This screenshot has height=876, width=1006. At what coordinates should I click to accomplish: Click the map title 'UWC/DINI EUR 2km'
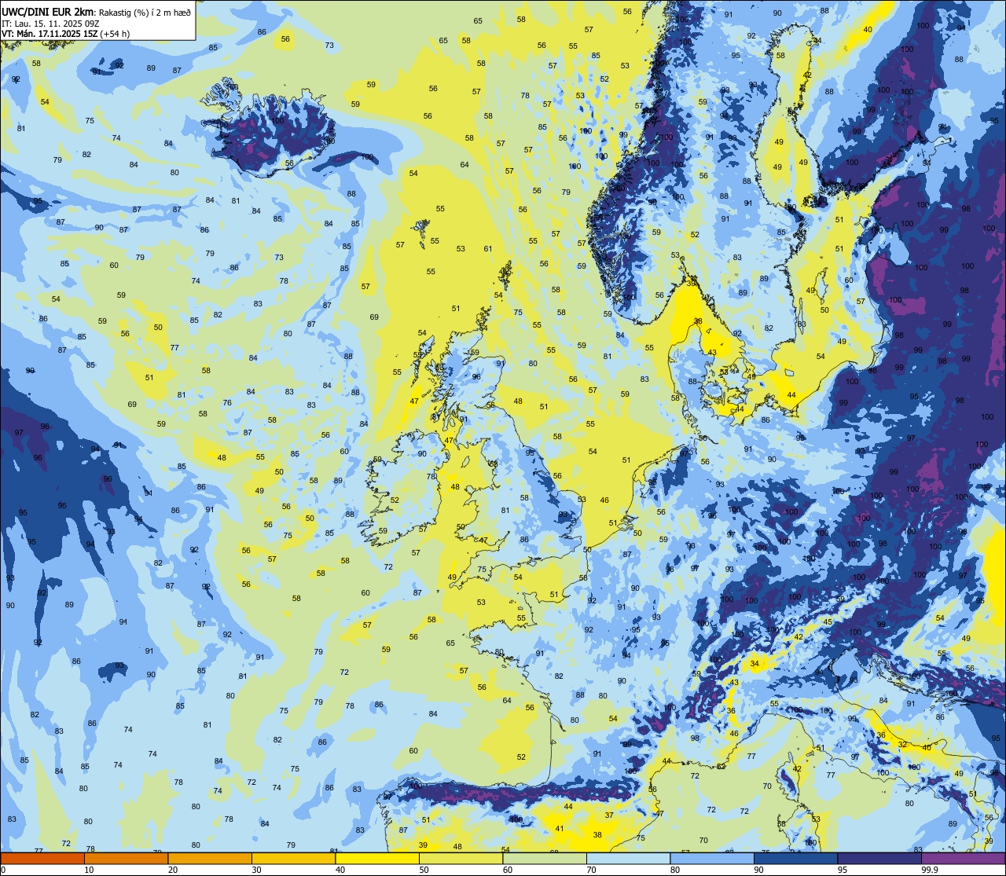(47, 12)
